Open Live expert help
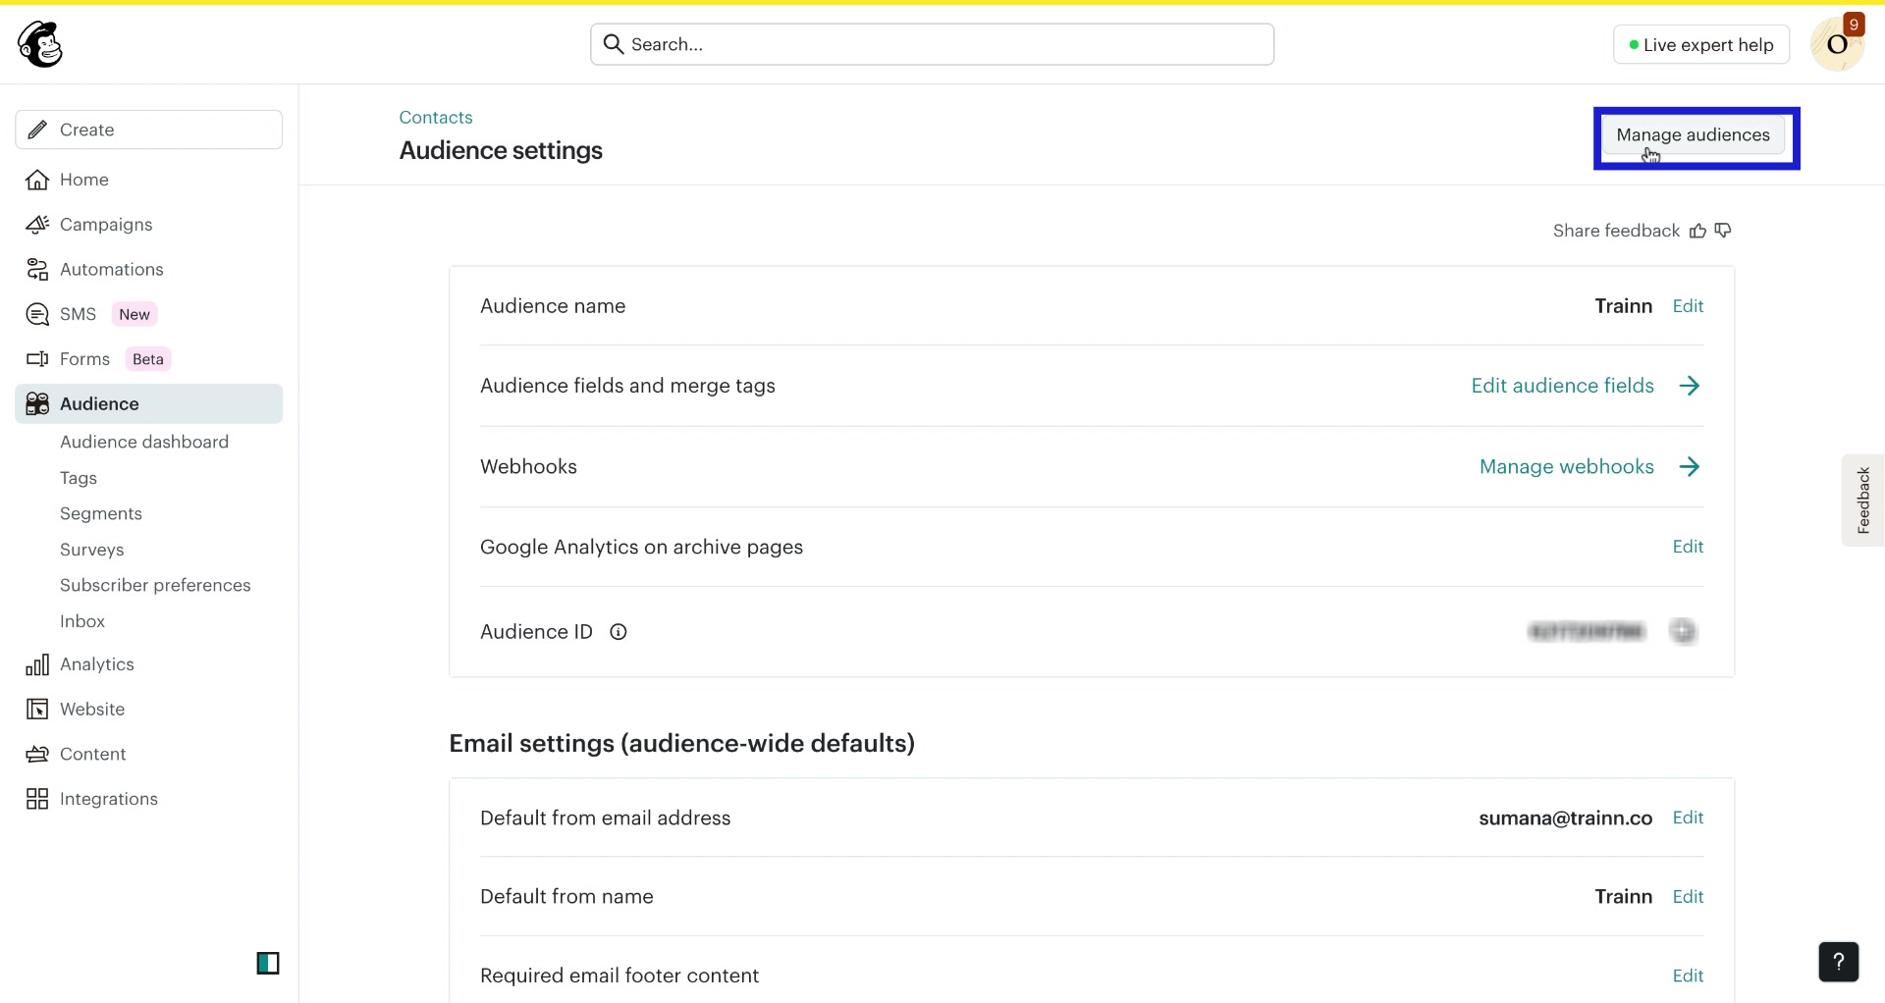Screen dimensions: 1885x1003 [x=1701, y=44]
